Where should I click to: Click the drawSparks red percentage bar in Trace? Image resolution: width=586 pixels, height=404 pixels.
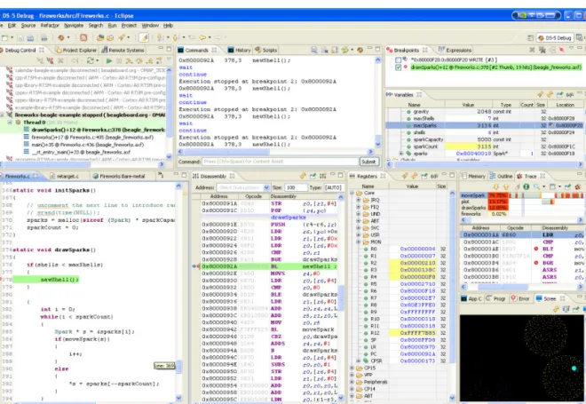[498, 208]
